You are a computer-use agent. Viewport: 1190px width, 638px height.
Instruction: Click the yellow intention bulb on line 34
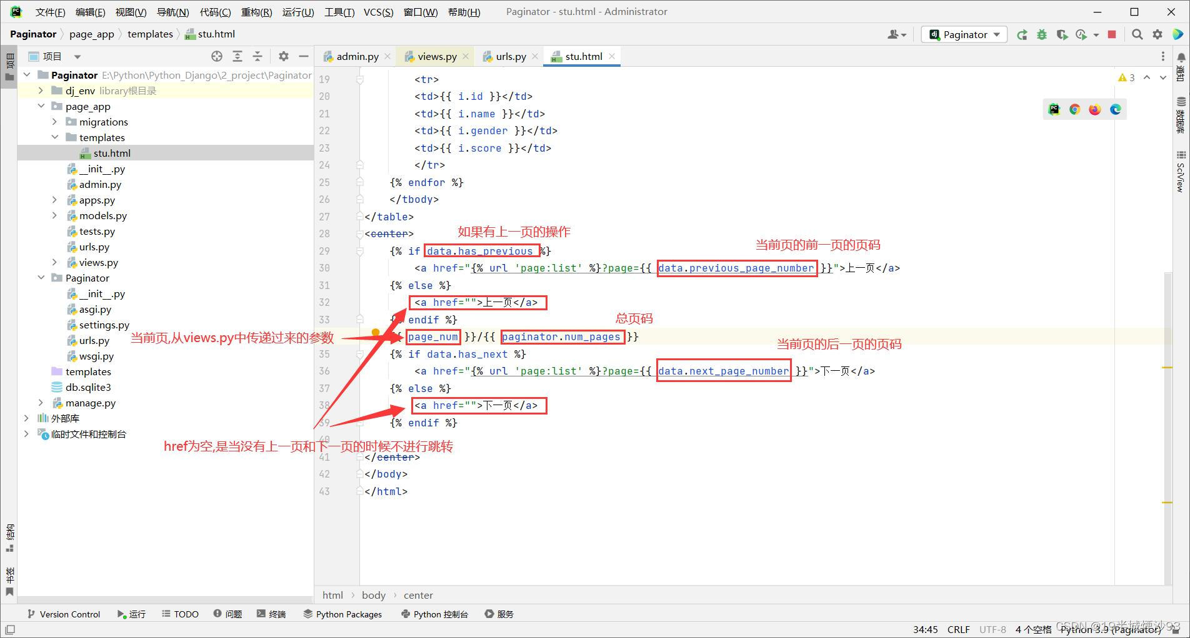(376, 333)
